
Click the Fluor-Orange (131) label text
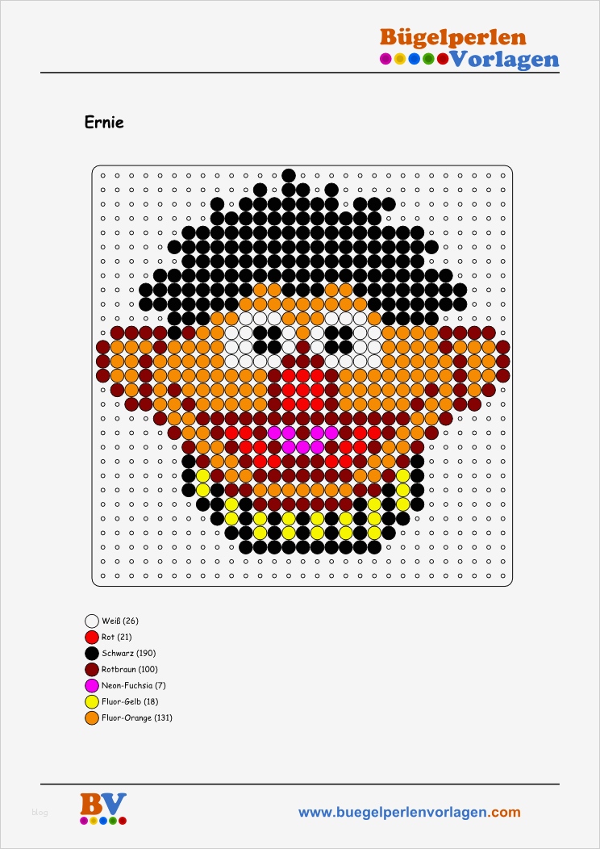(137, 718)
